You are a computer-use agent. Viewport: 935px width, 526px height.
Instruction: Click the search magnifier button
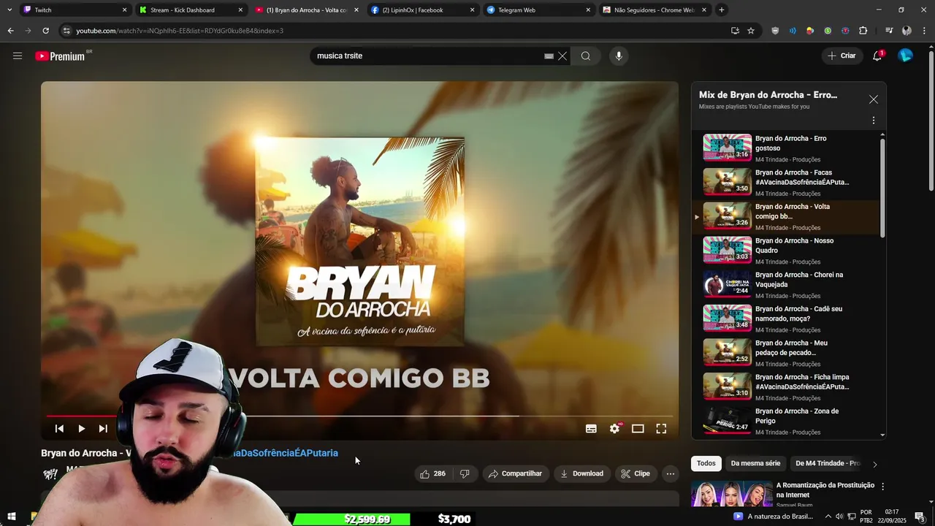pyautogui.click(x=586, y=56)
